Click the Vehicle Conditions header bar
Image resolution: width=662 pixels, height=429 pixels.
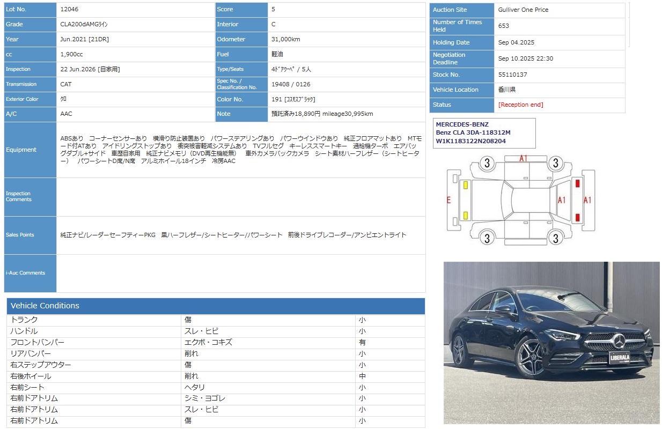tap(216, 306)
